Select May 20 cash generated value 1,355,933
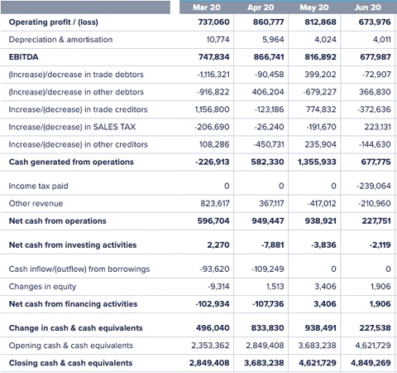 317,162
